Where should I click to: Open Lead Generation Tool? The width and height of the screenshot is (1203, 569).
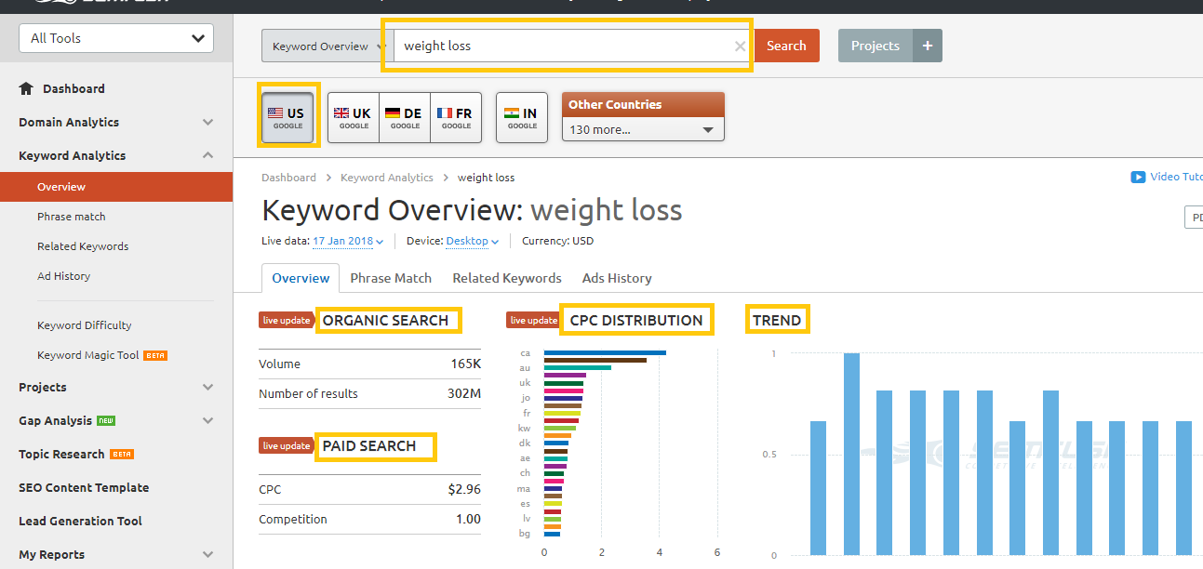click(x=80, y=521)
